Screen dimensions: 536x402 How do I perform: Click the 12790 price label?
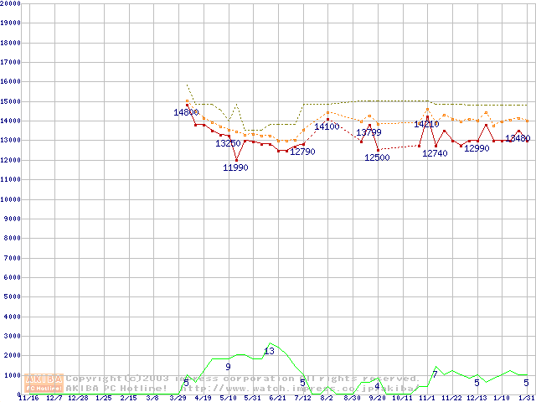point(302,152)
